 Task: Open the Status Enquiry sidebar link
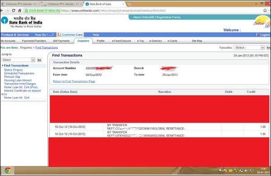click(14, 70)
